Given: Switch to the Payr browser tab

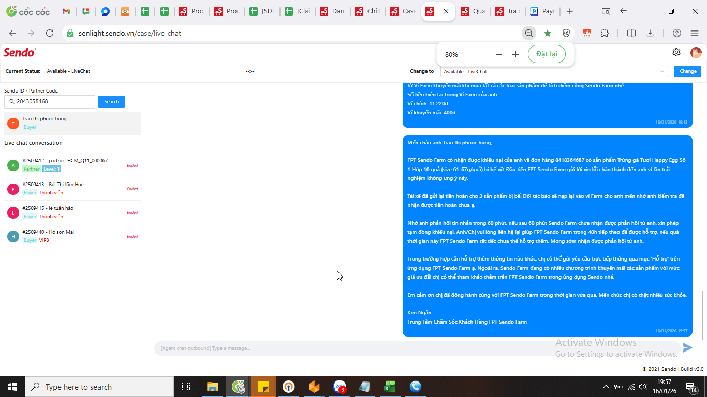Looking at the screenshot, I should coord(542,11).
